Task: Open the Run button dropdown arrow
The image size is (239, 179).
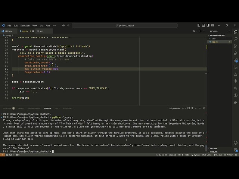Action: pos(197,31)
